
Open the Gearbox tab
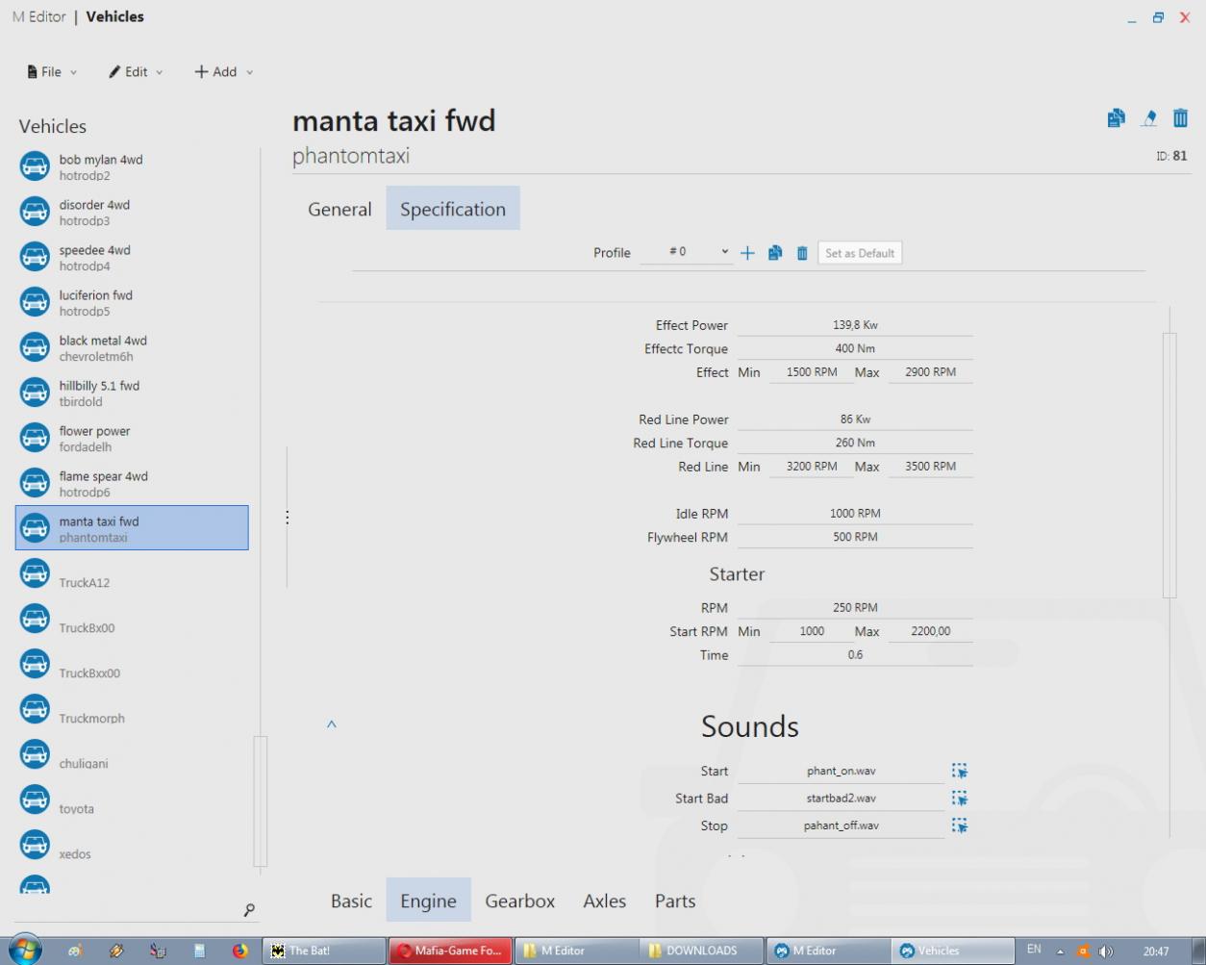[519, 902]
